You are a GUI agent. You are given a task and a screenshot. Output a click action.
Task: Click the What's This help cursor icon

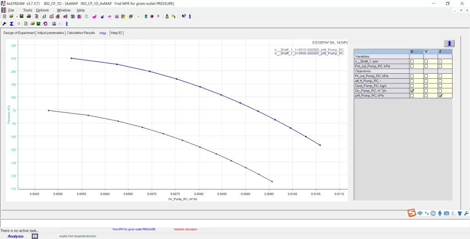pyautogui.click(x=184, y=16)
